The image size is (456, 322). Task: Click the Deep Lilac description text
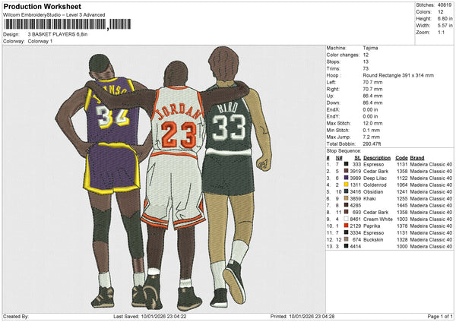tap(375, 178)
